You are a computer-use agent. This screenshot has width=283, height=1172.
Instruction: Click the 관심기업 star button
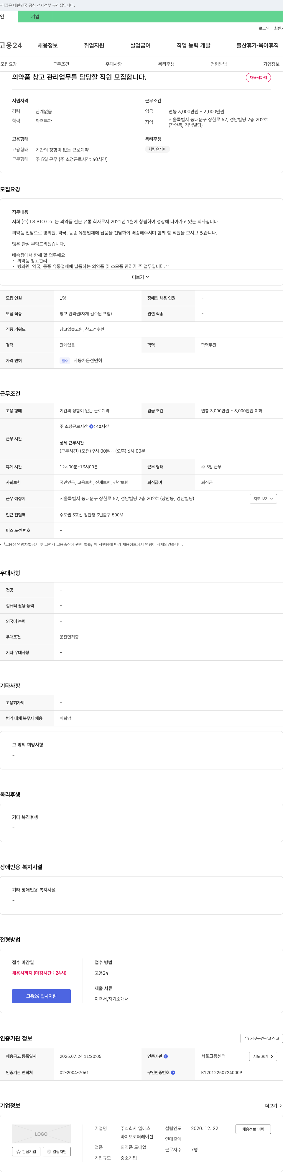(x=26, y=1152)
